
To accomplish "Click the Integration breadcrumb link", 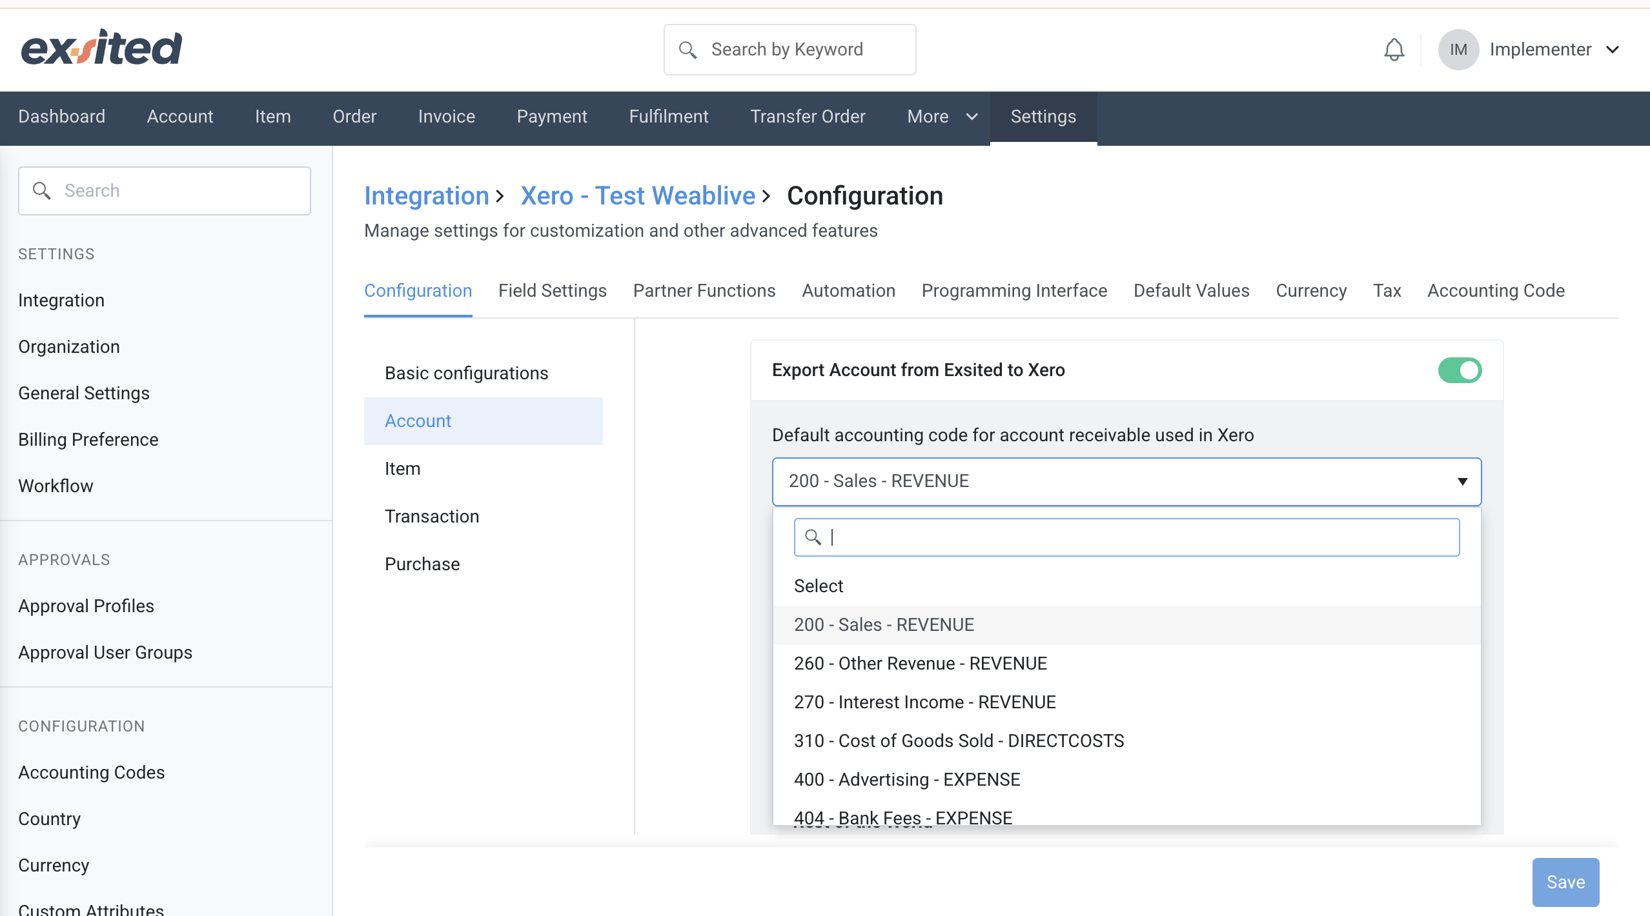I will pyautogui.click(x=427, y=196).
